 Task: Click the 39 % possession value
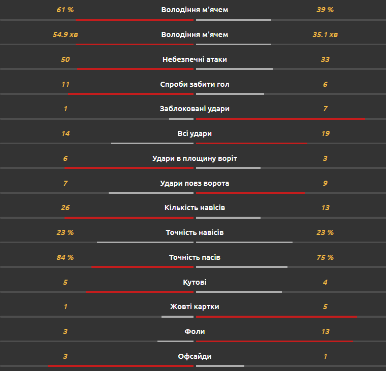tap(325, 10)
